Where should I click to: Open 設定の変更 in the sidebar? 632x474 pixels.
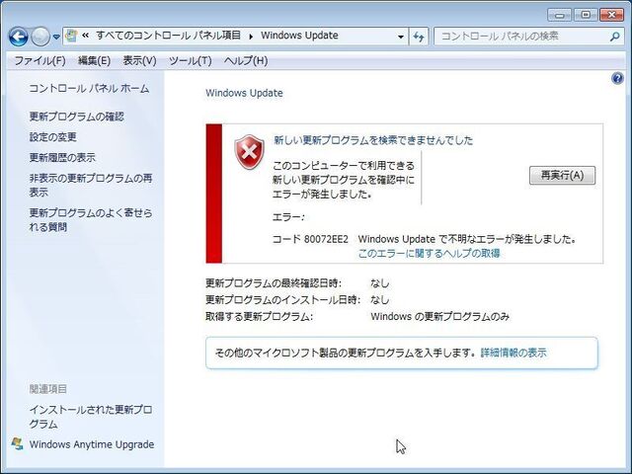(x=52, y=137)
